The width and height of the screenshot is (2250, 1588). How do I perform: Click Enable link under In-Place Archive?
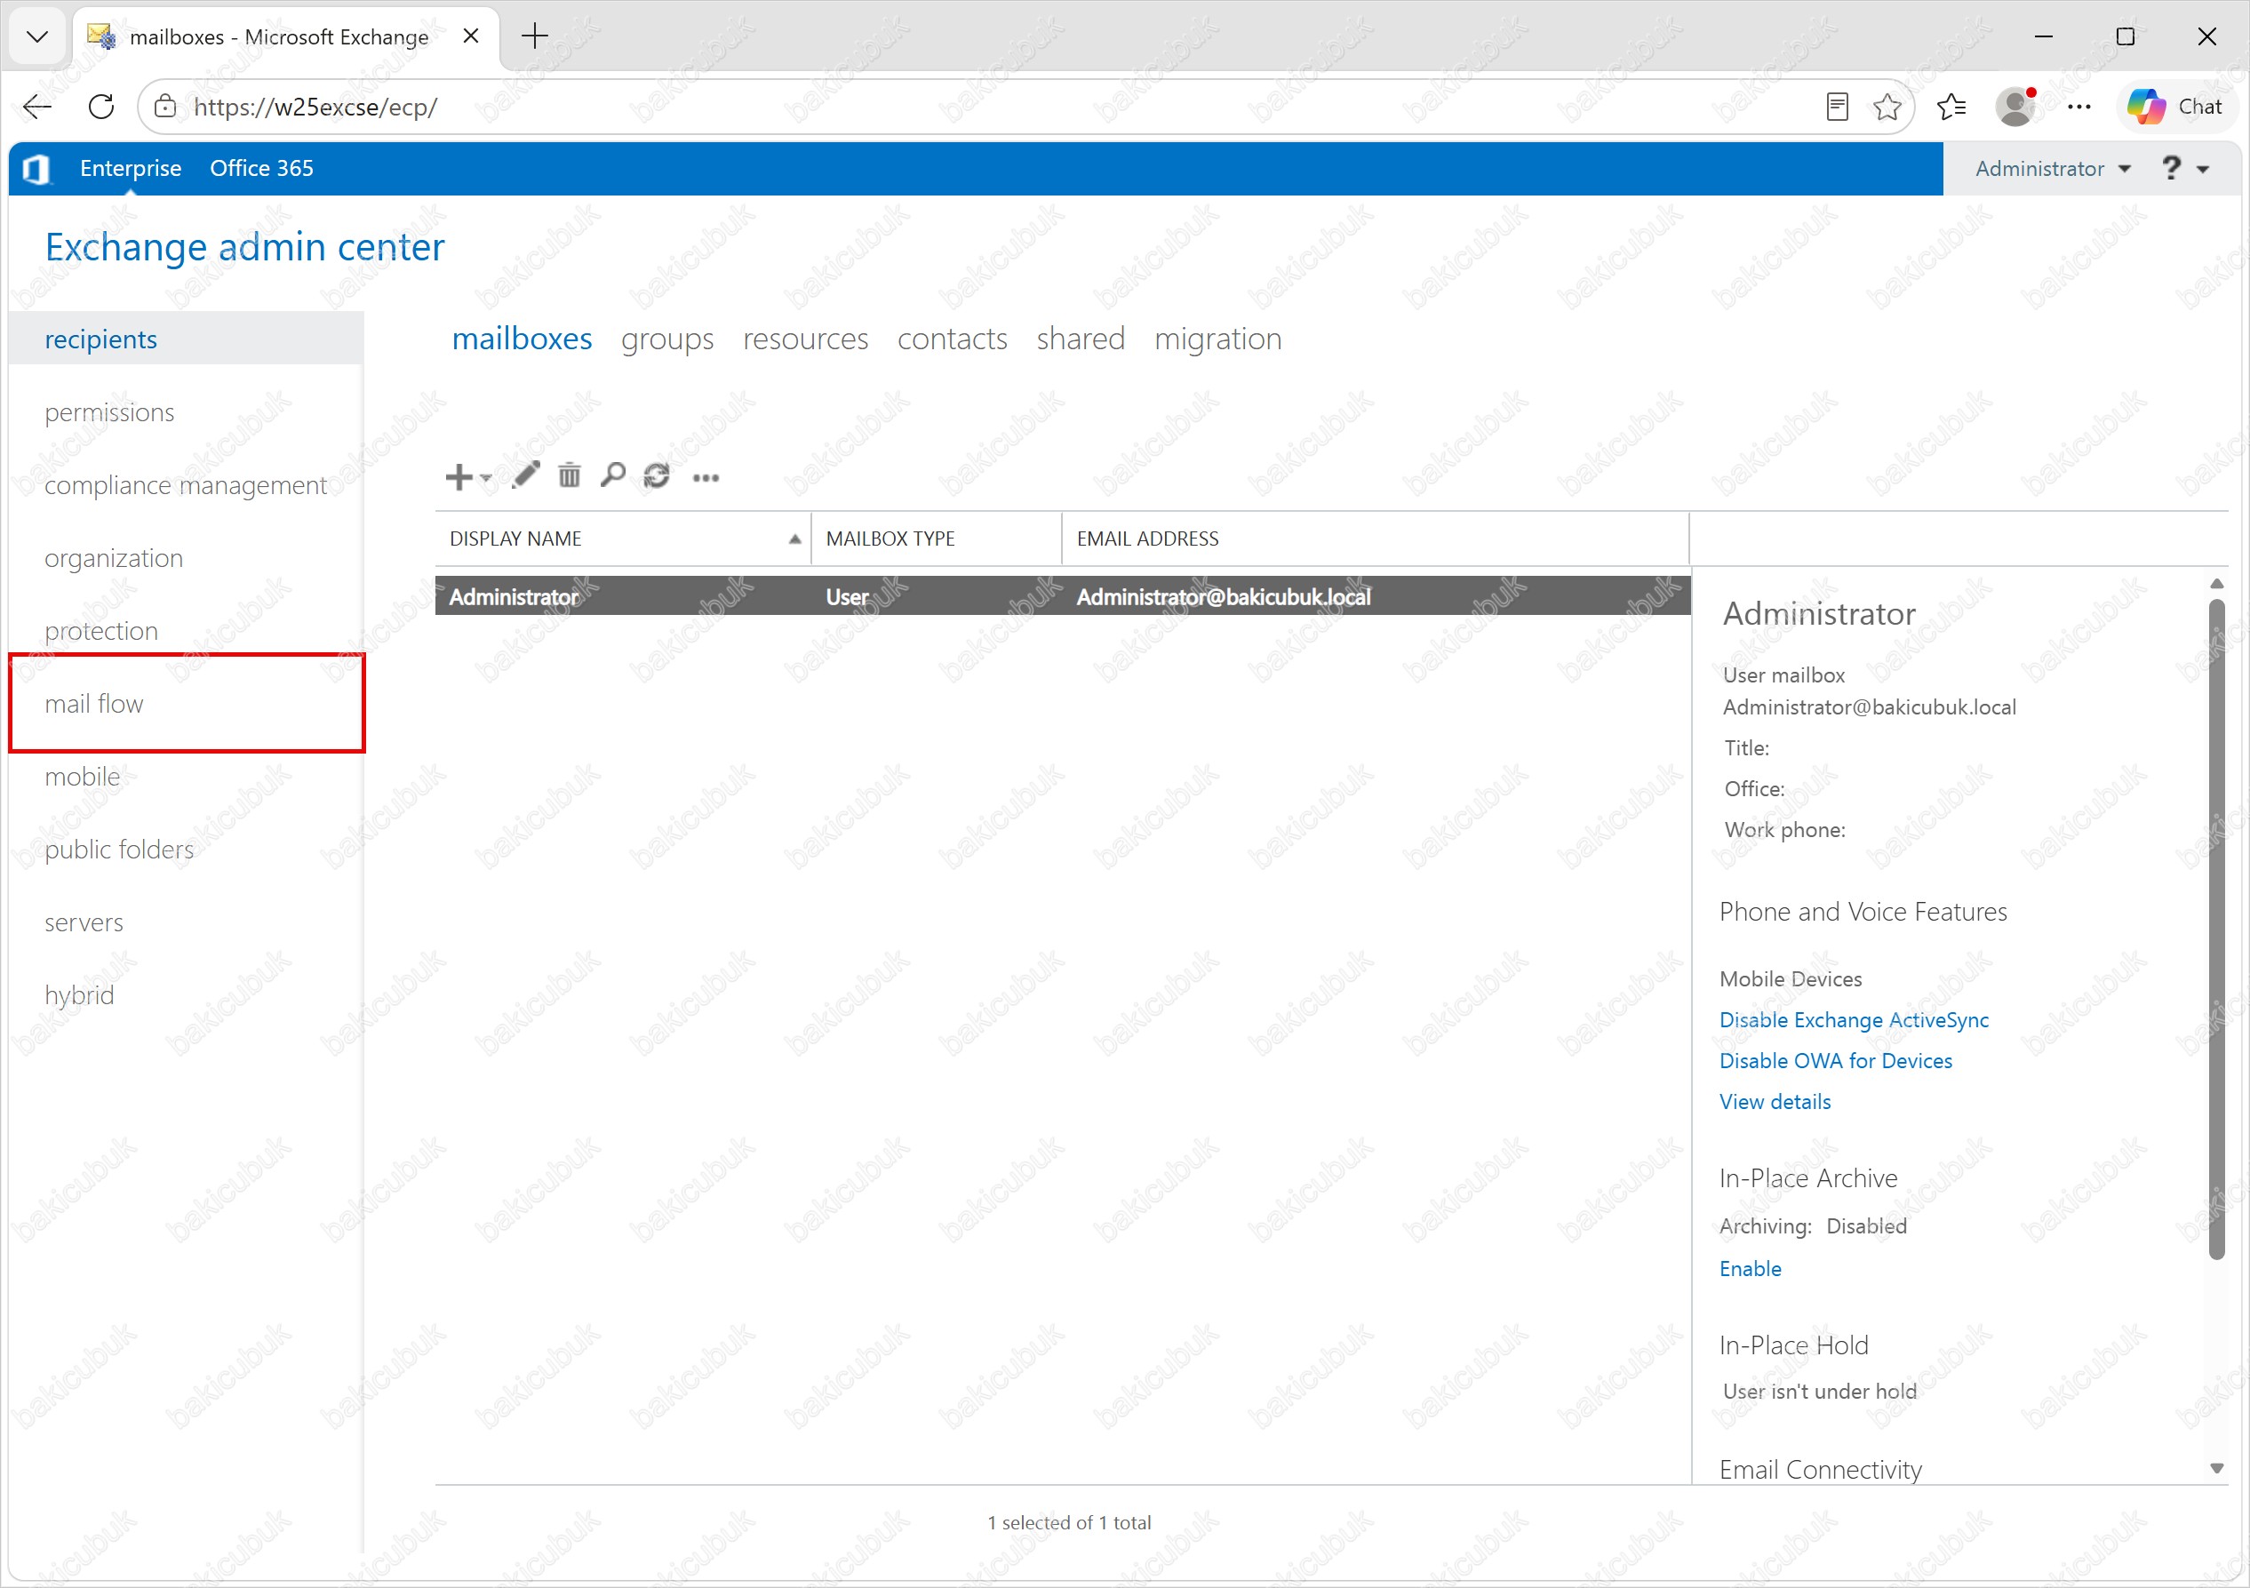[x=1751, y=1269]
